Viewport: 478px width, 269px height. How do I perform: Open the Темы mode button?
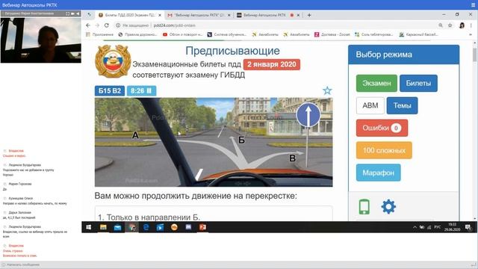402,105
